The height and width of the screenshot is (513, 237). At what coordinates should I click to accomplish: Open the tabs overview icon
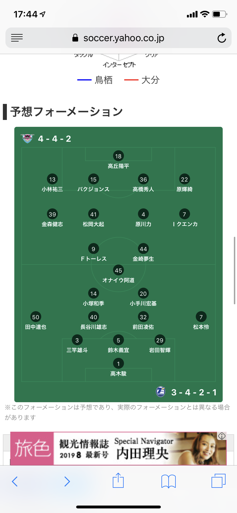[x=218, y=481]
